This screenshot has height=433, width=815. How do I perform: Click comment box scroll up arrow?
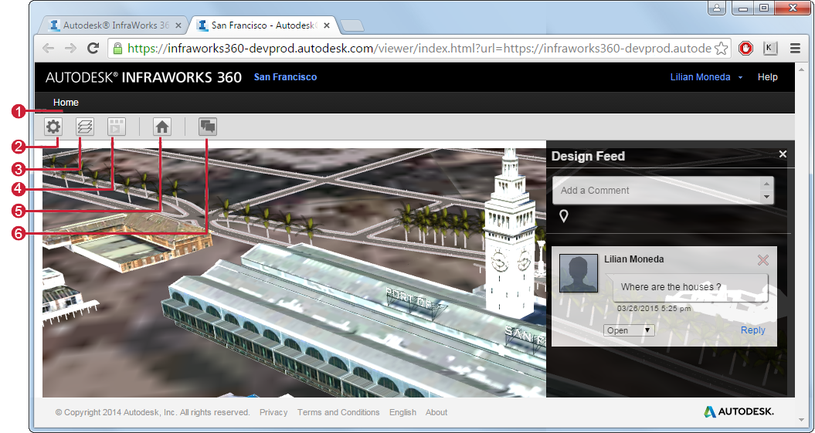tap(766, 184)
